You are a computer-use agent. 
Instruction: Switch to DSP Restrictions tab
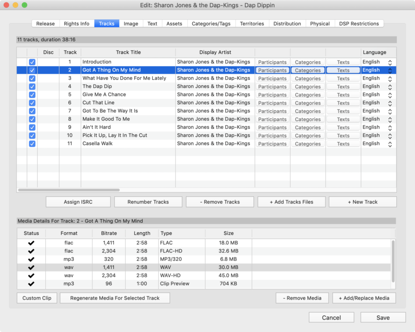pos(359,24)
